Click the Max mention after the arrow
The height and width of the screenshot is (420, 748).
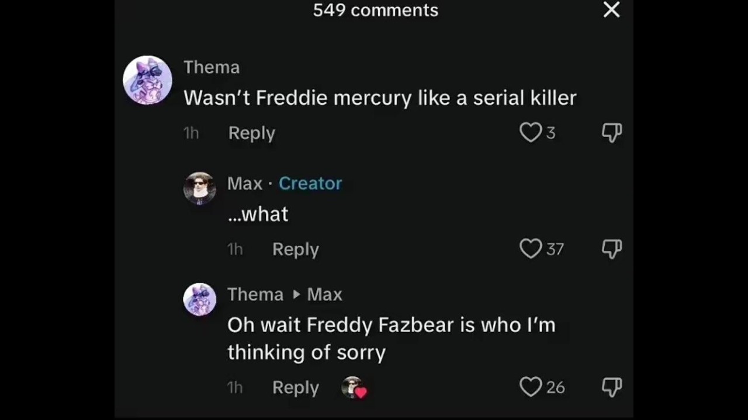click(x=324, y=294)
